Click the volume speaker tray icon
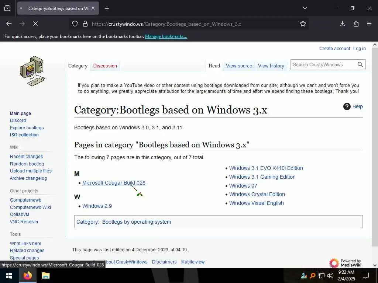Viewport: 378px width, 283px height. click(x=330, y=276)
